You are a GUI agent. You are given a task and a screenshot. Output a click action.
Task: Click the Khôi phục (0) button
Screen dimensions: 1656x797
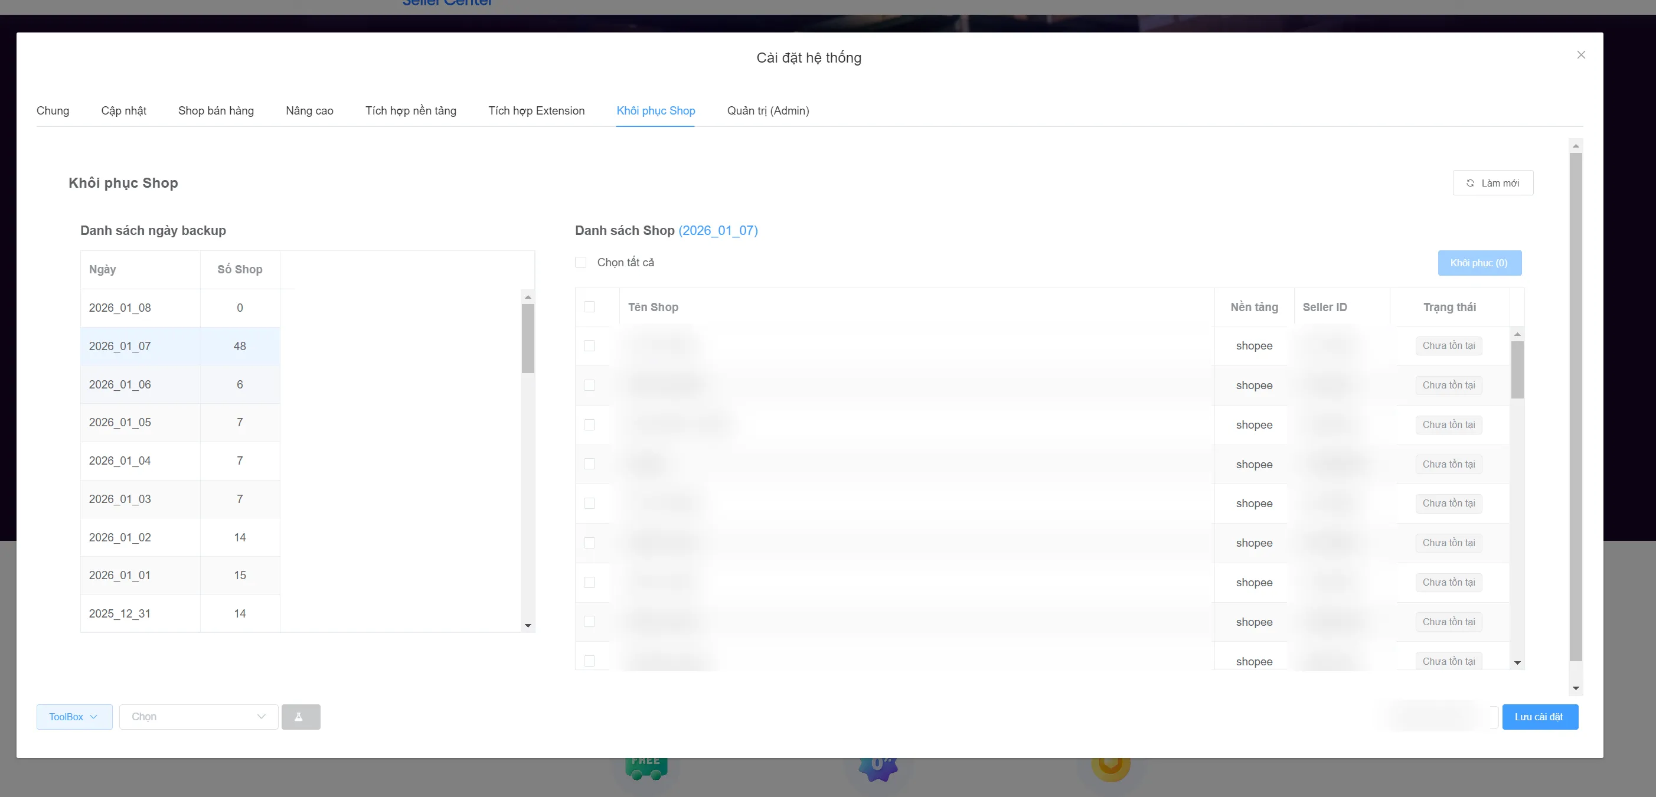click(1479, 263)
